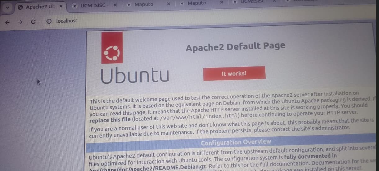Click the Ubuntu wordmark text
This screenshot has height=171, width=379.
pyautogui.click(x=135, y=75)
